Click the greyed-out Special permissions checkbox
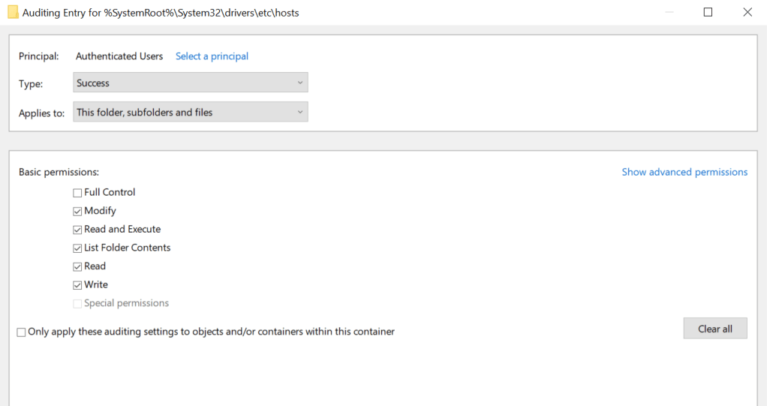 coord(77,304)
